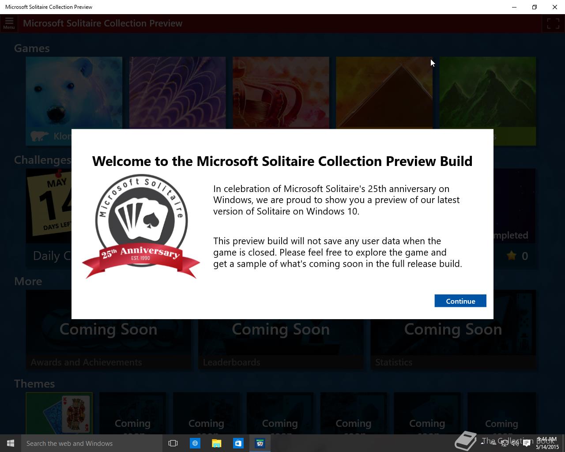This screenshot has height=452, width=565.
Task: Open Task View in the taskbar
Action: 173,443
